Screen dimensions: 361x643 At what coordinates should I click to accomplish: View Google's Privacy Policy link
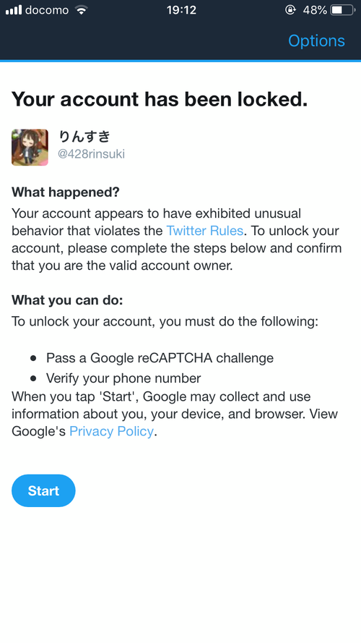click(x=111, y=431)
